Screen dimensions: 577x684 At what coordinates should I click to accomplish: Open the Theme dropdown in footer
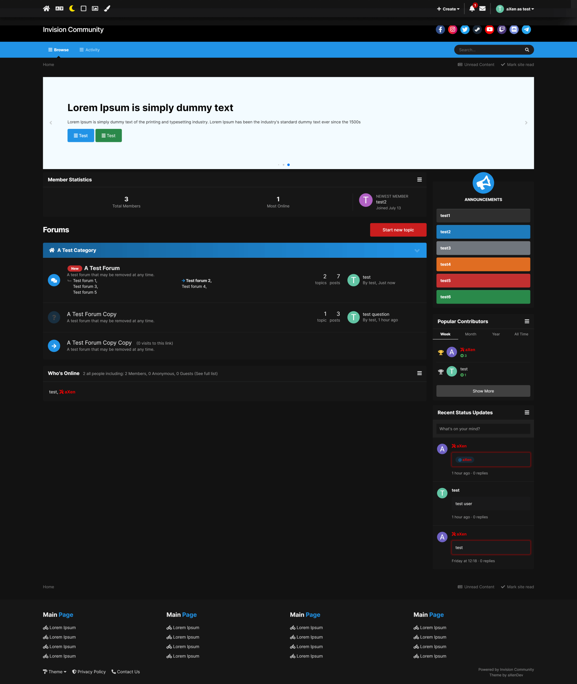tap(54, 671)
